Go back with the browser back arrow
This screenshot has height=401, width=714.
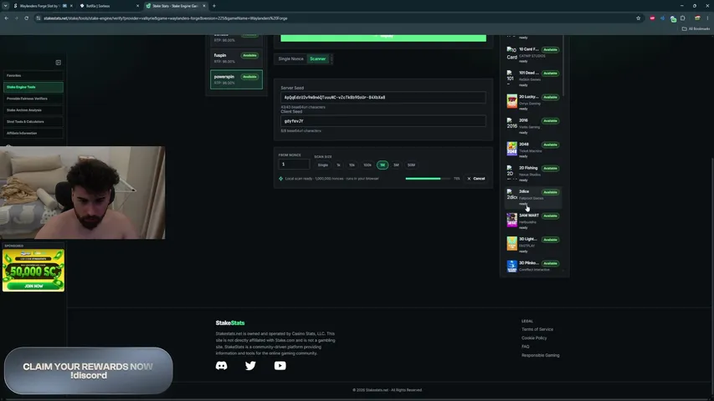point(7,18)
